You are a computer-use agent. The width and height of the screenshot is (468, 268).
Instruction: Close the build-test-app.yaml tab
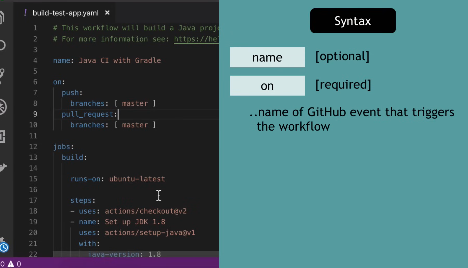click(x=107, y=13)
